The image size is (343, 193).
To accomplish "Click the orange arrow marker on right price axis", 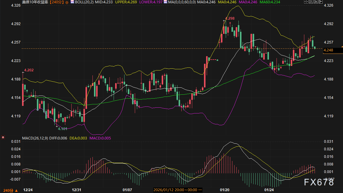I will click(342, 47).
